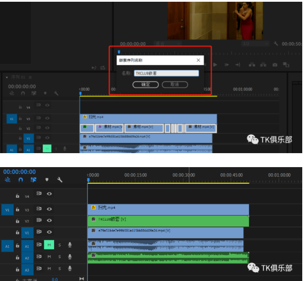Toggle snap magnet in the lower timeline

pos(20,180)
